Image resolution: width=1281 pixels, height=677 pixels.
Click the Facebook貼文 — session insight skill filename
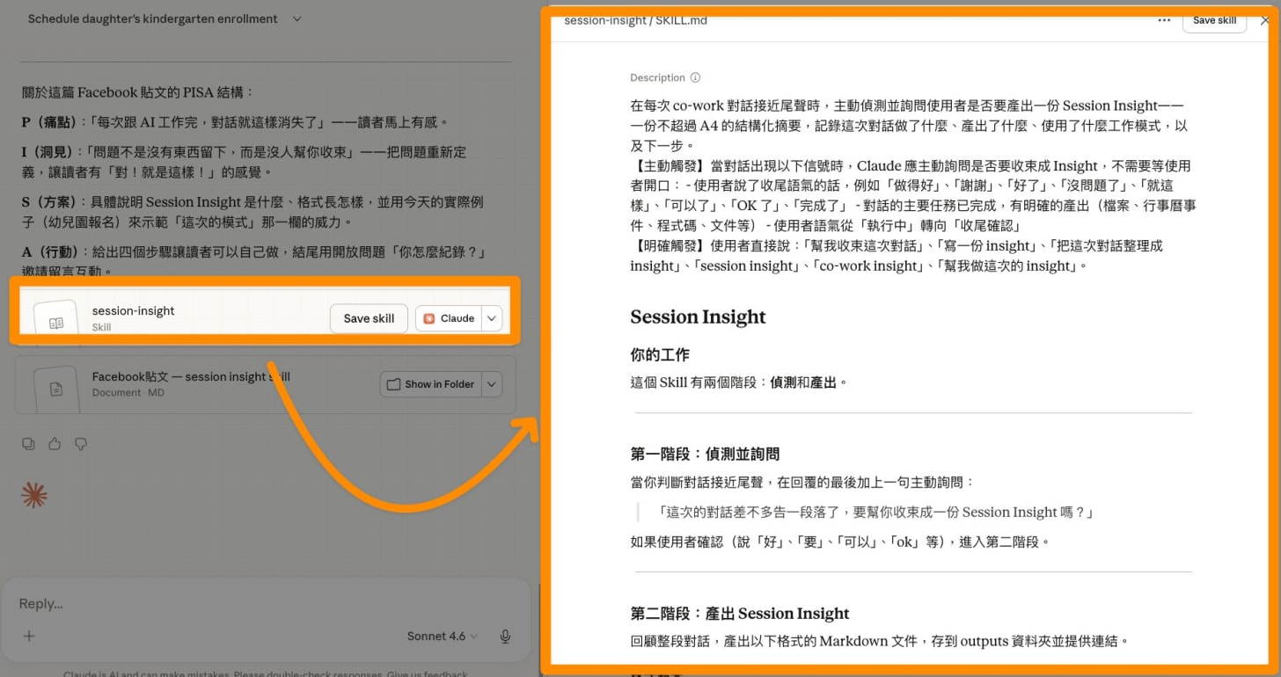191,376
